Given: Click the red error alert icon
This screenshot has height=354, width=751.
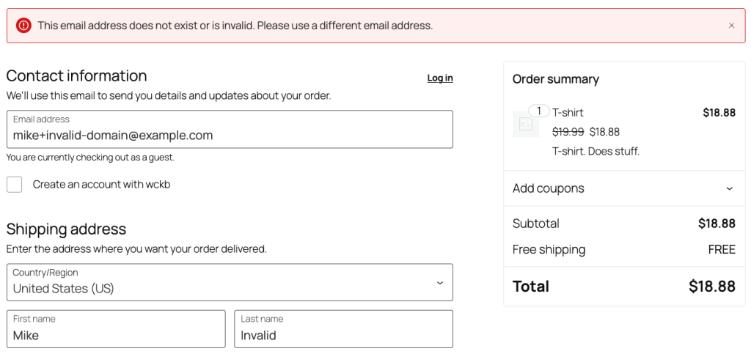Looking at the screenshot, I should (x=23, y=26).
